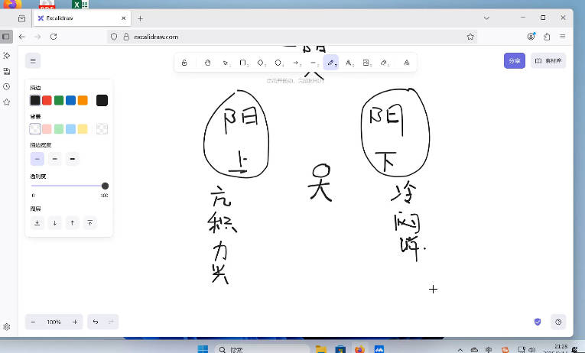Click the purple share button
The height and width of the screenshot is (353, 585).
point(514,61)
